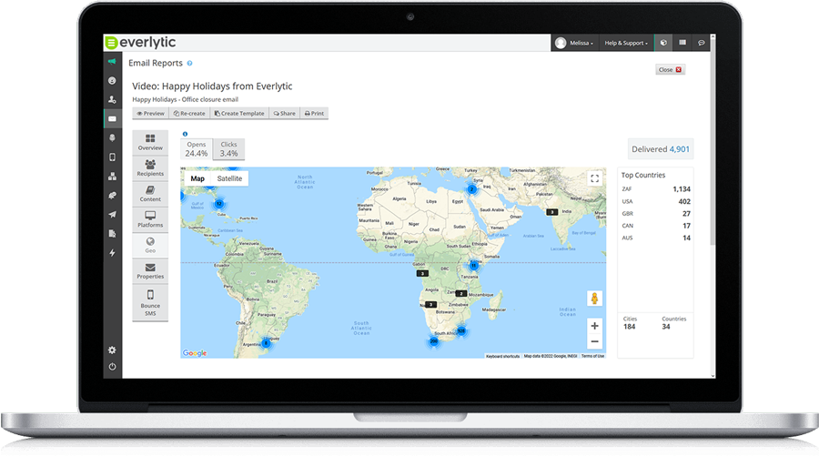Click the Share button
The image size is (819, 456).
pyautogui.click(x=285, y=114)
